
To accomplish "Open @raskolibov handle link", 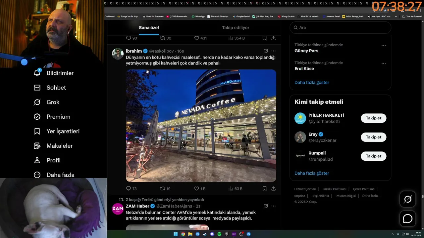I will (161, 51).
